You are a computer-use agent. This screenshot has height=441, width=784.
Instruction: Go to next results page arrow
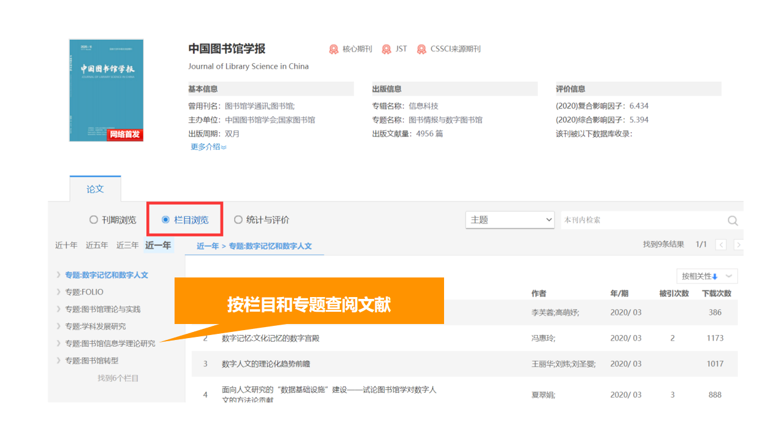738,245
